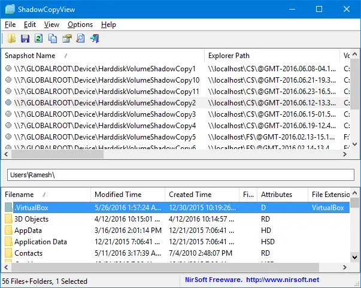361x288 pixels.
Task: Click the HarddiskVolumeShadowCopy3 snapshot bullet icon
Action: pos(8,114)
